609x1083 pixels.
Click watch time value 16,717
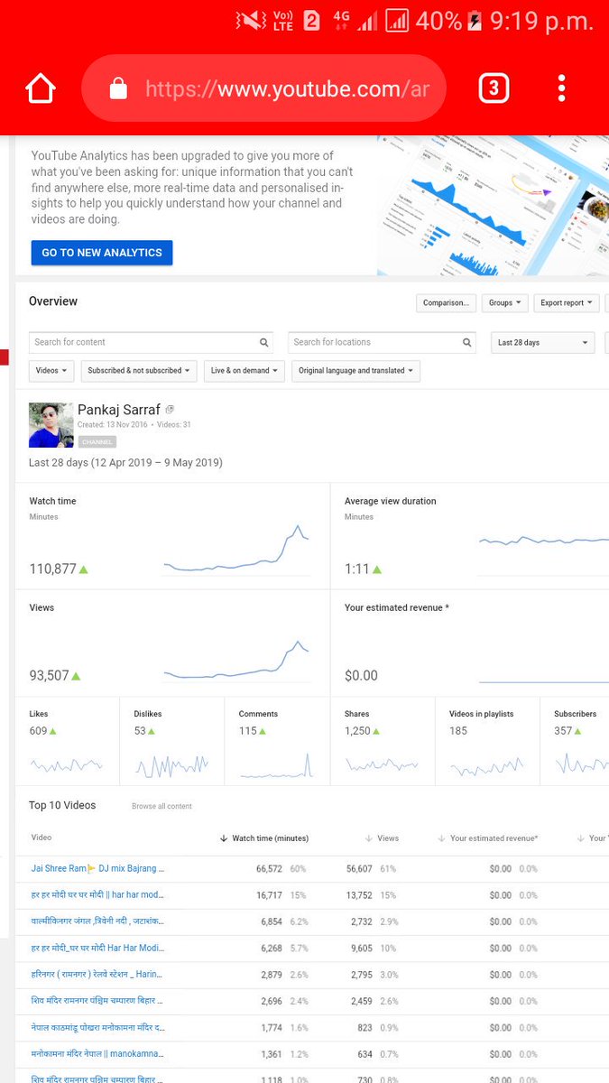(270, 895)
